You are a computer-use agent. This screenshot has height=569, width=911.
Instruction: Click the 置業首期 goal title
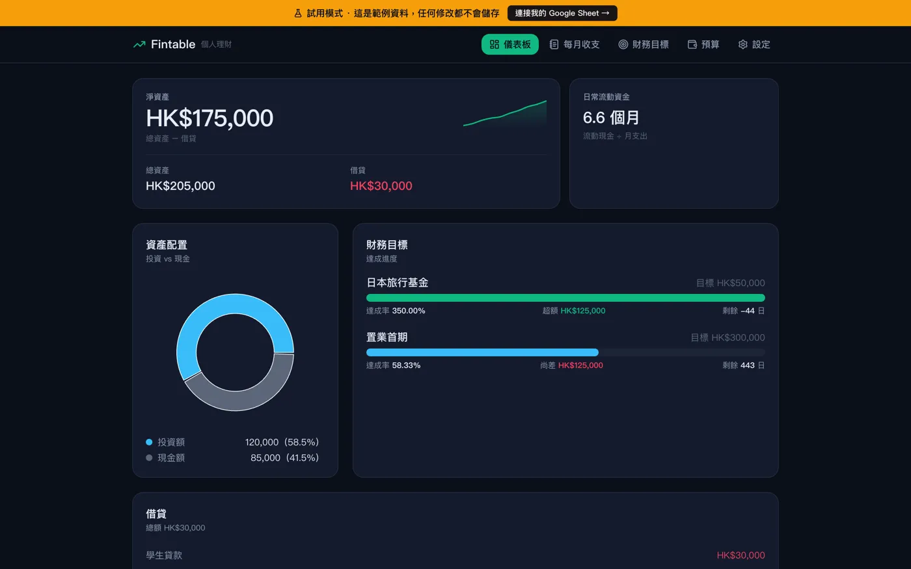tap(387, 337)
